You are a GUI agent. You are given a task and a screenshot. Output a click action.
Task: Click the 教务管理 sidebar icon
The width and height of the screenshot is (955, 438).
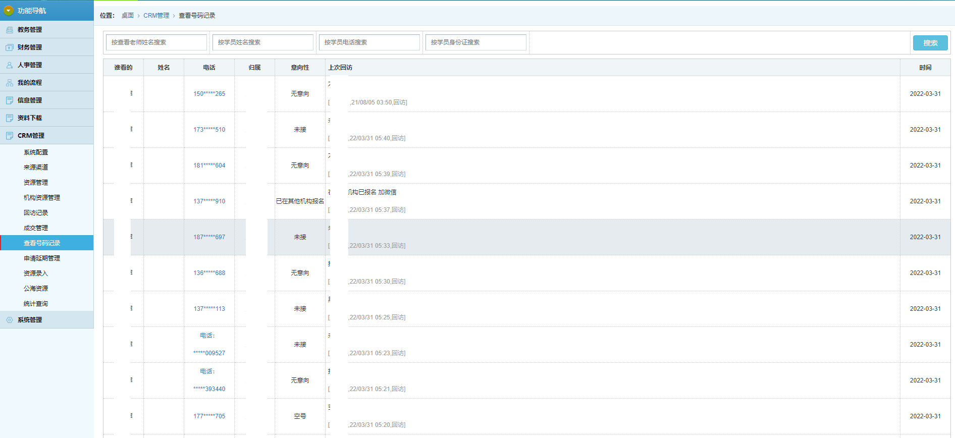click(x=10, y=30)
